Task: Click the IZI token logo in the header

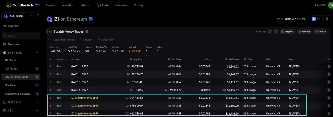Action: [49, 19]
